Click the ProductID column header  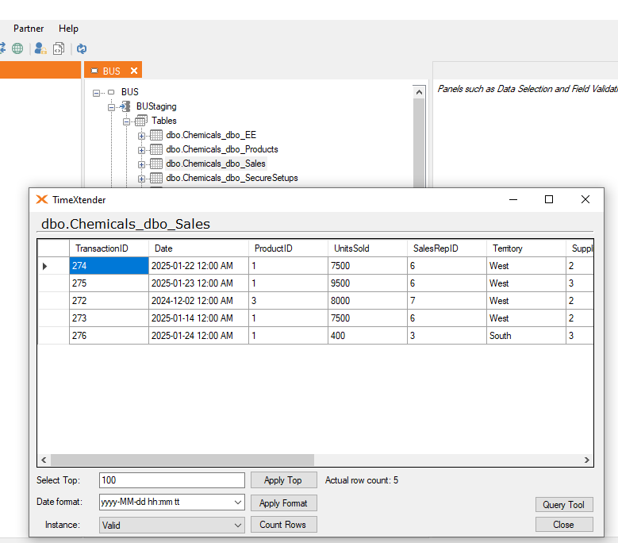288,248
